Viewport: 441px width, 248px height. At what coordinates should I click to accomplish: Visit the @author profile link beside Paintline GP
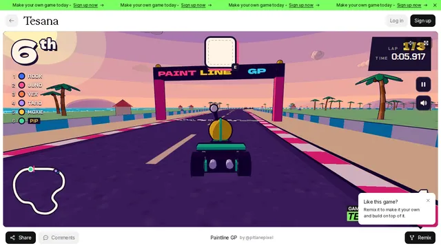pyautogui.click(x=256, y=238)
